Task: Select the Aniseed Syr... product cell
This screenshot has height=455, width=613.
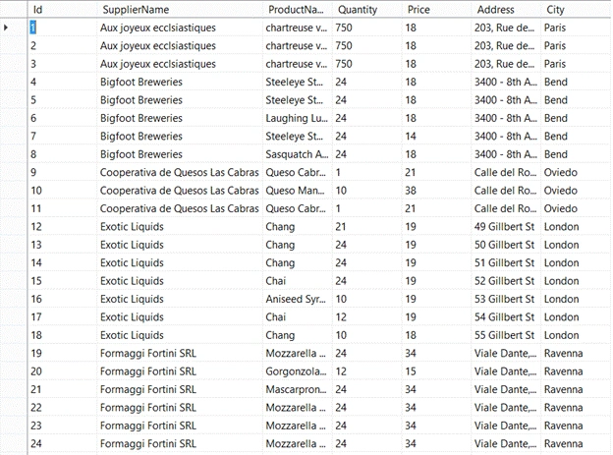Action: point(298,299)
